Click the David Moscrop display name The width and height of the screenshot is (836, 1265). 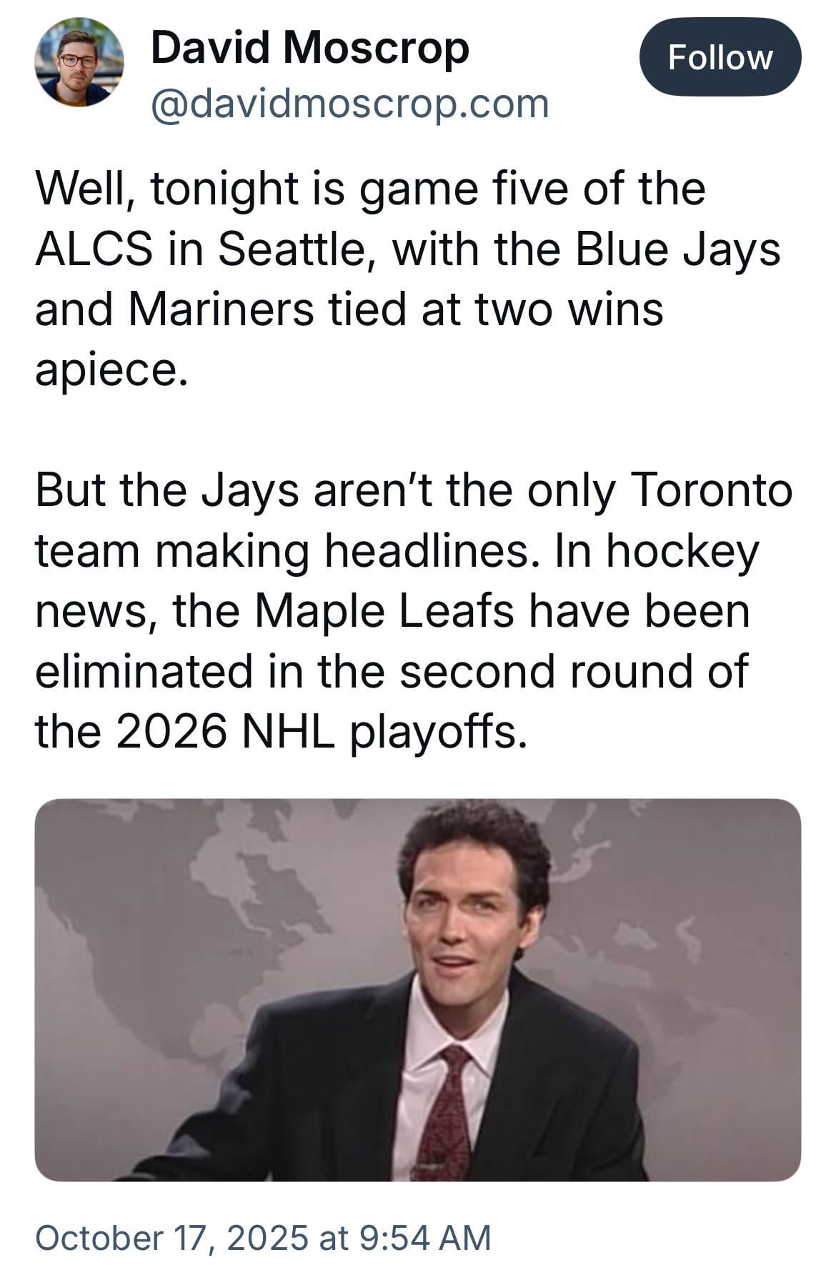click(309, 49)
